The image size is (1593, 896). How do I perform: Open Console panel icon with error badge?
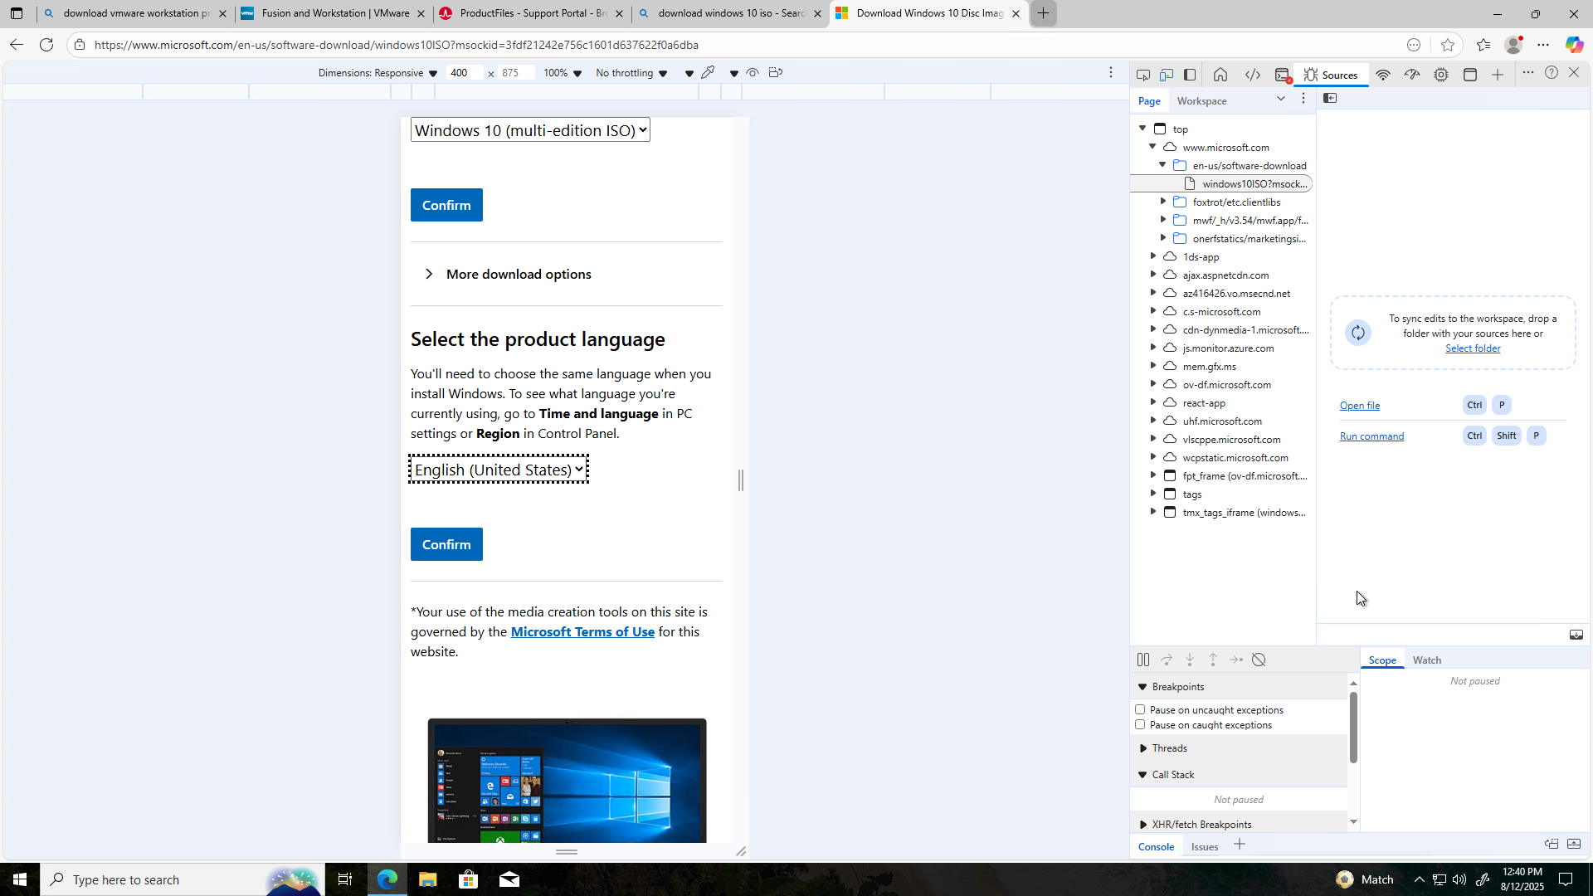click(1283, 75)
